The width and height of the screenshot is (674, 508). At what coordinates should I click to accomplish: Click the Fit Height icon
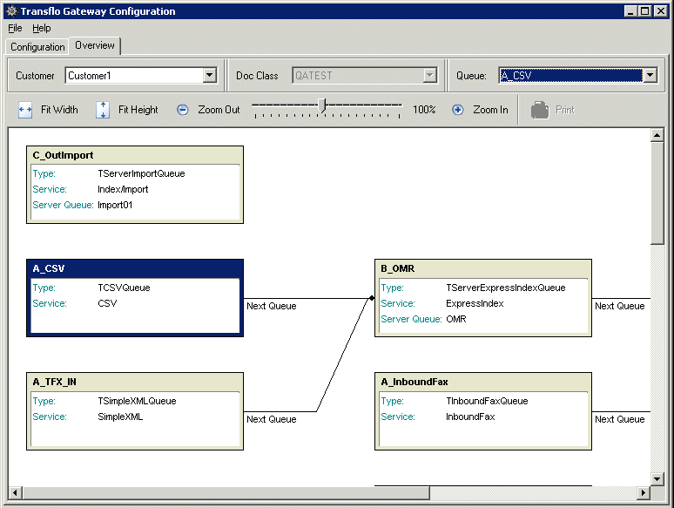point(103,110)
